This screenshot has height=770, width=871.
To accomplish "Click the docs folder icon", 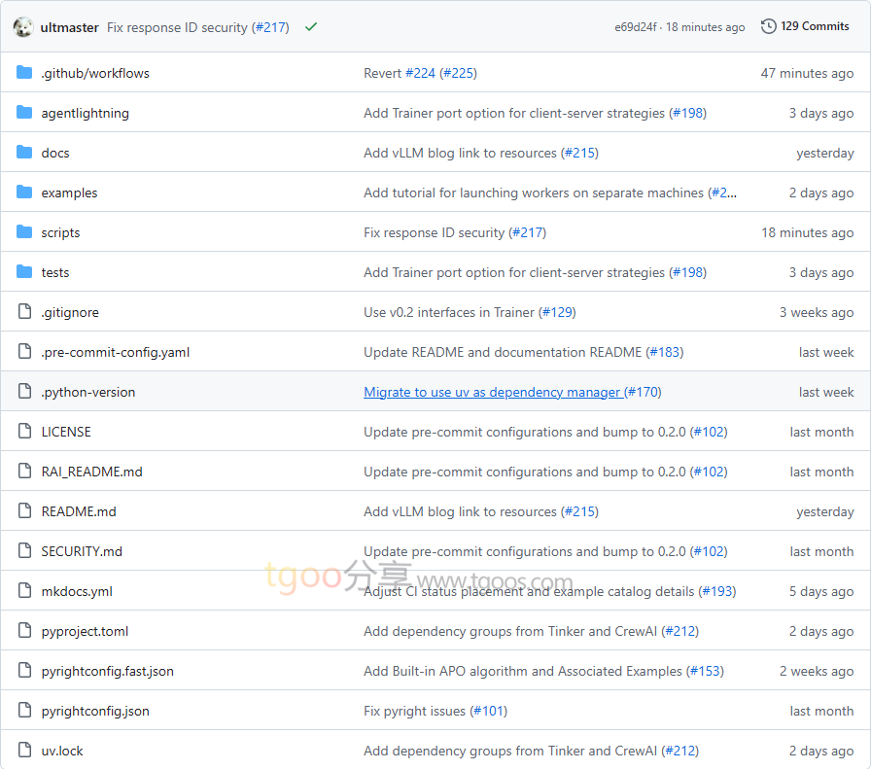I will point(24,153).
